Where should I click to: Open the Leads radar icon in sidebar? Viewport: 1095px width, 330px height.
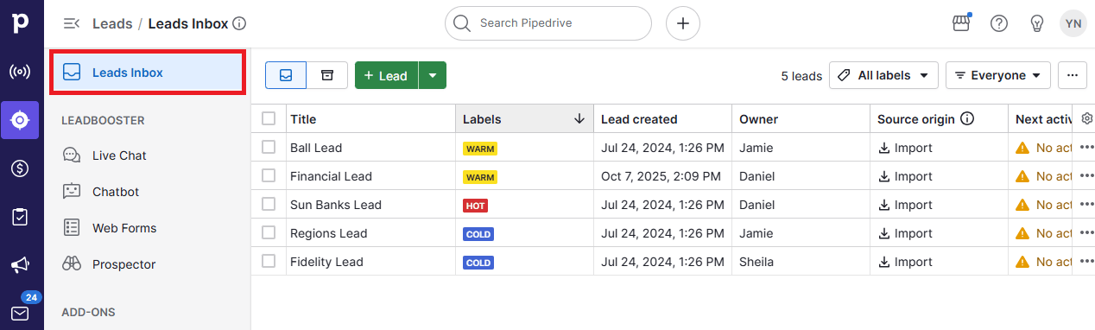point(20,72)
